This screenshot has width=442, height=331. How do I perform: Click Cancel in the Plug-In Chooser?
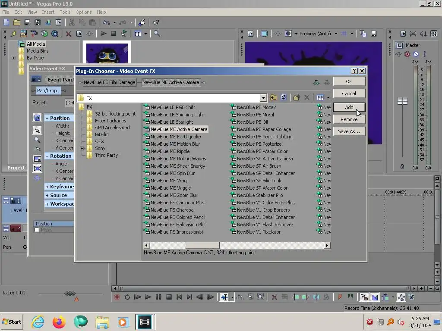(x=349, y=94)
